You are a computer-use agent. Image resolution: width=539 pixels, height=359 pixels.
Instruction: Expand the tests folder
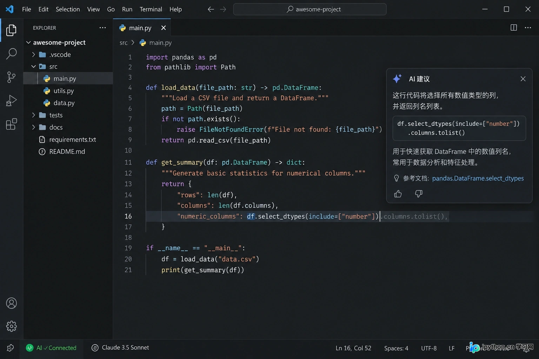pyautogui.click(x=34, y=115)
